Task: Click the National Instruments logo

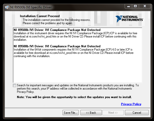Action: tap(129, 19)
